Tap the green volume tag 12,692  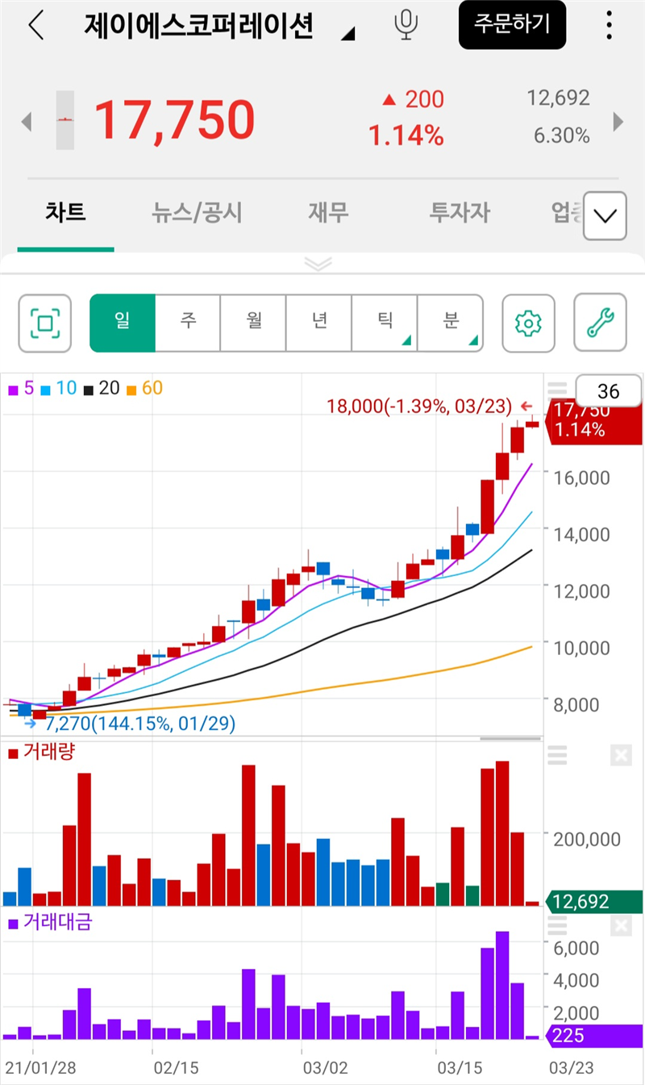(x=594, y=901)
